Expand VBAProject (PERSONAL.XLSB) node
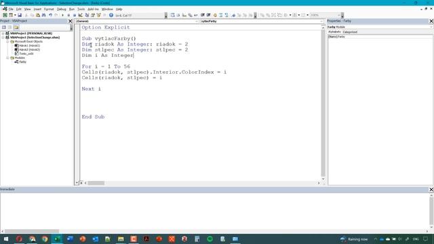The height and width of the screenshot is (244, 434). [3, 33]
